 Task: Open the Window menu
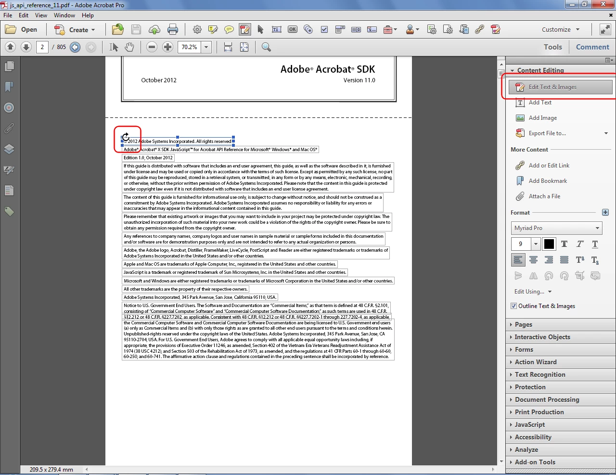(x=64, y=15)
